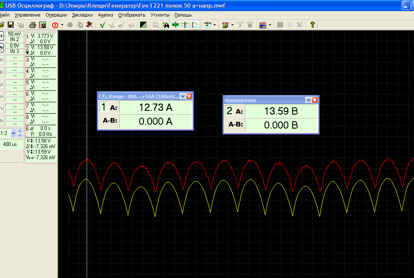Screen dimensions: 414x278
Task: Click the cyan horizontal markers icon
Action: 185,25
